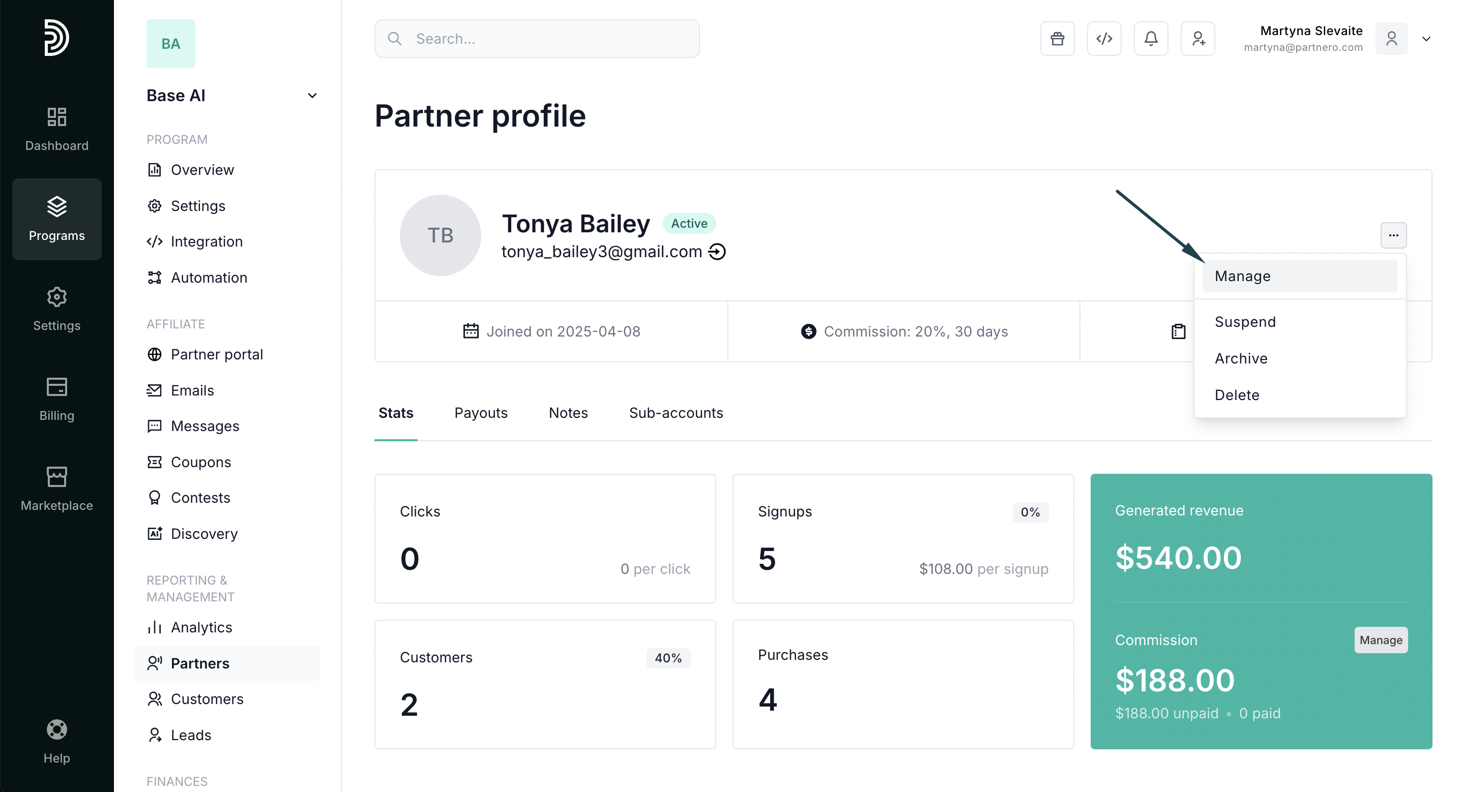Open the Help lifebuoy icon
The image size is (1462, 792).
(57, 729)
